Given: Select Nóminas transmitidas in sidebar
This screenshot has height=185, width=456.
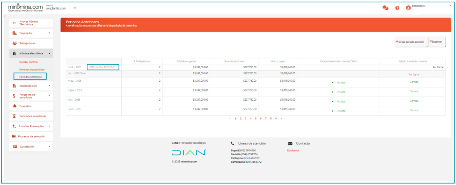Looking at the screenshot, I should [x=32, y=70].
